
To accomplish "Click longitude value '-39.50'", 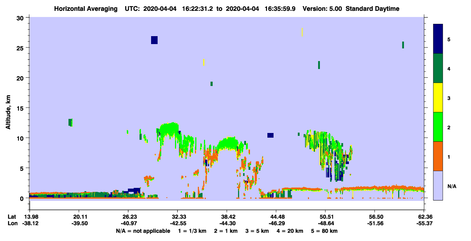I will [79, 224].
